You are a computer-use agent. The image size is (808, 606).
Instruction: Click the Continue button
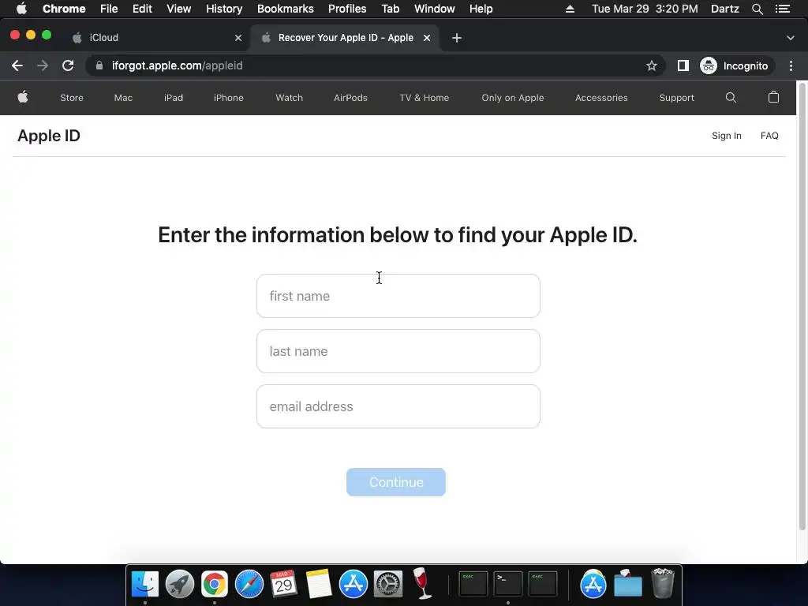point(396,482)
